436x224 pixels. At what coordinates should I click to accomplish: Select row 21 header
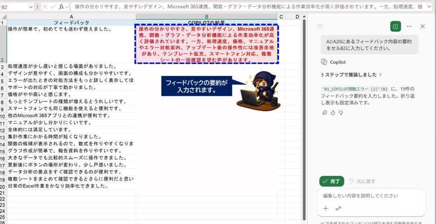tap(3, 193)
